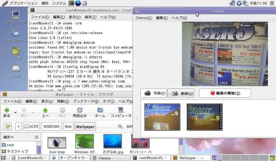Switch to the Wallpaper taskbar button
The height and width of the screenshot is (161, 276).
(191, 158)
